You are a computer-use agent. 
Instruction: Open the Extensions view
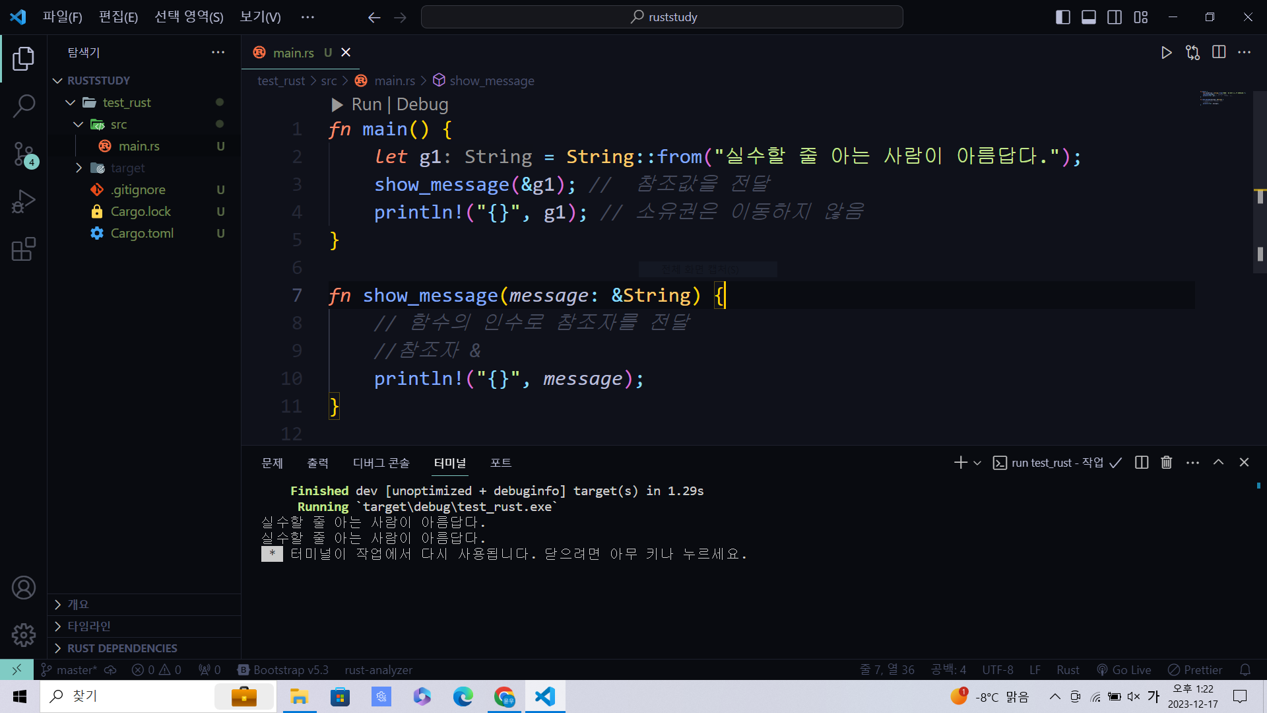(x=24, y=249)
